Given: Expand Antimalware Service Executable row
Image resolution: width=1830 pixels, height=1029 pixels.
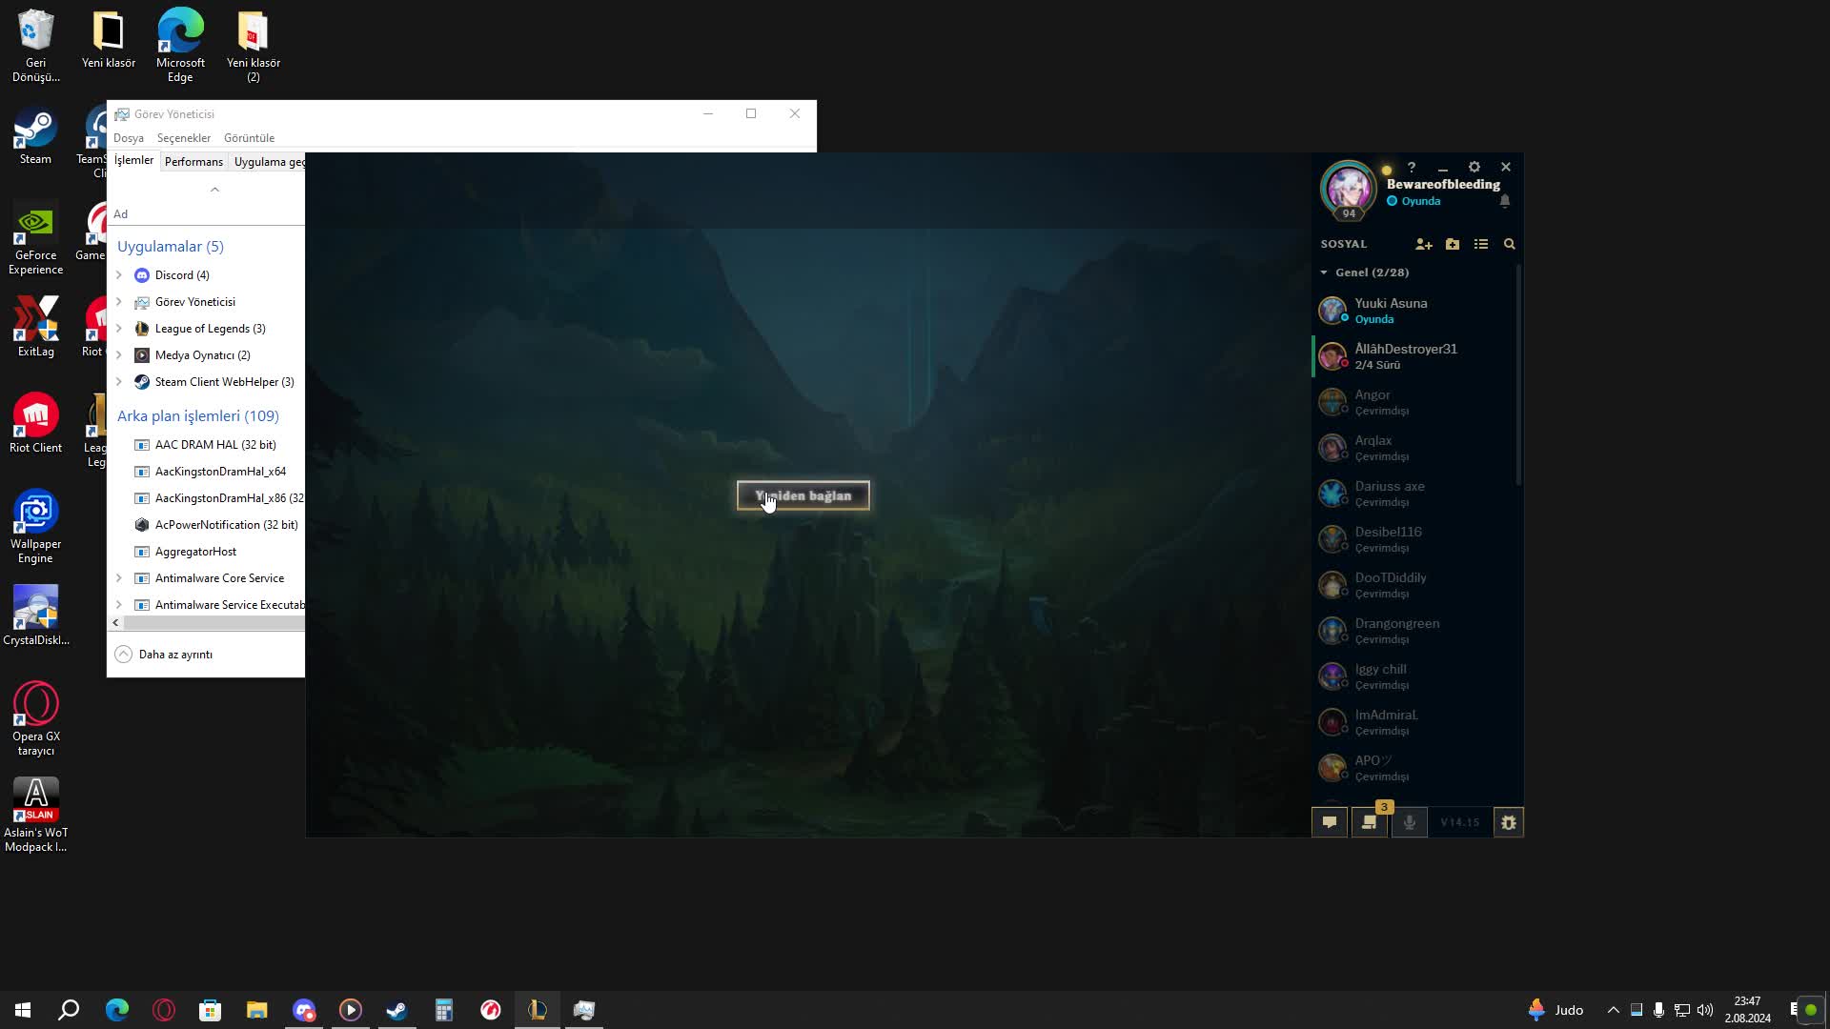Looking at the screenshot, I should pos(119,605).
